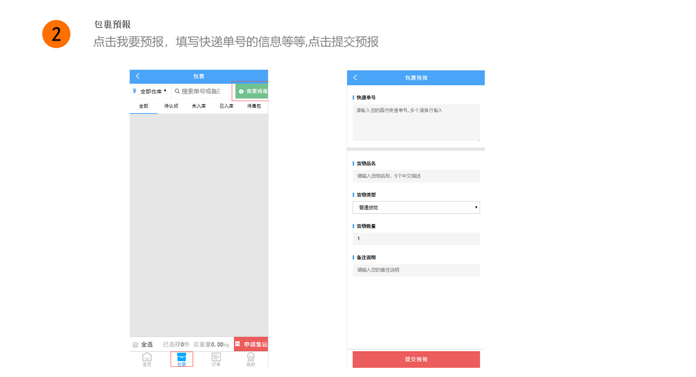Focus the 快递单号 tracking number textarea
Viewport: 696px width, 377px height.
pos(416,123)
